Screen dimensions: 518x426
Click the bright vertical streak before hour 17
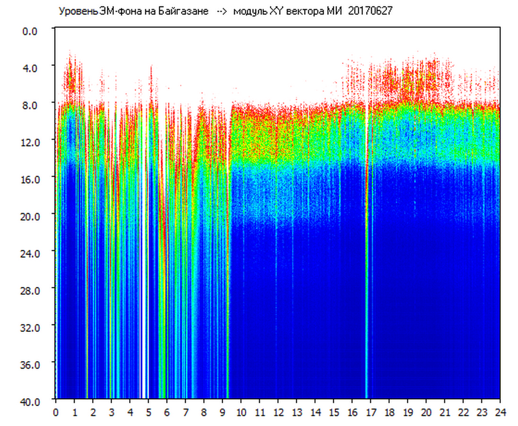(366, 284)
